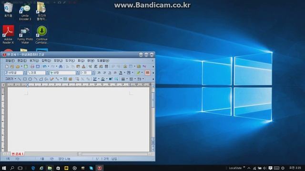Toggle Underline 가 formatting
This screenshot has height=171, width=305.
(x=110, y=73)
